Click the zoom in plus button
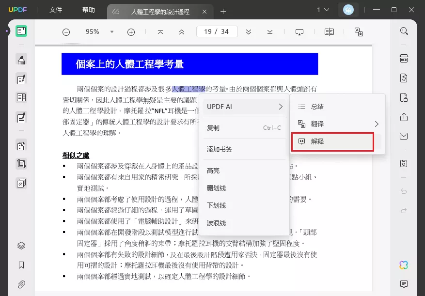Image resolution: width=425 pixels, height=296 pixels. (131, 32)
